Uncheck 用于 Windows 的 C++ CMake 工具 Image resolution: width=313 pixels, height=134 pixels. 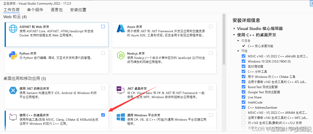coord(243,77)
